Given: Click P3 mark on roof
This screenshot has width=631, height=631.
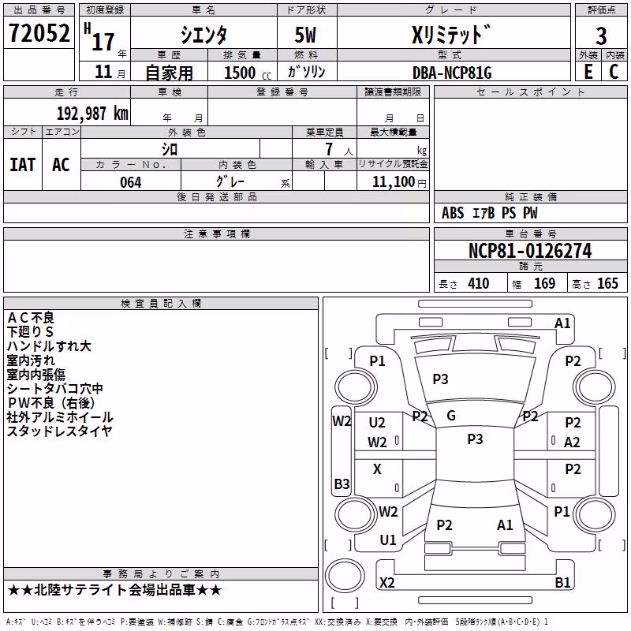Looking at the screenshot, I should point(475,439).
